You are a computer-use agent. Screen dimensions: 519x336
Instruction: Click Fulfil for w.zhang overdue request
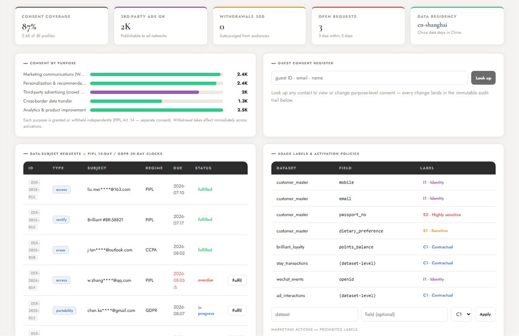237,280
